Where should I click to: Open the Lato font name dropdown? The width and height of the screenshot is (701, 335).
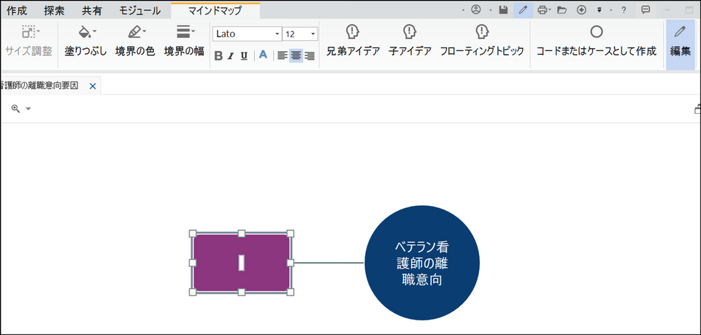(277, 34)
